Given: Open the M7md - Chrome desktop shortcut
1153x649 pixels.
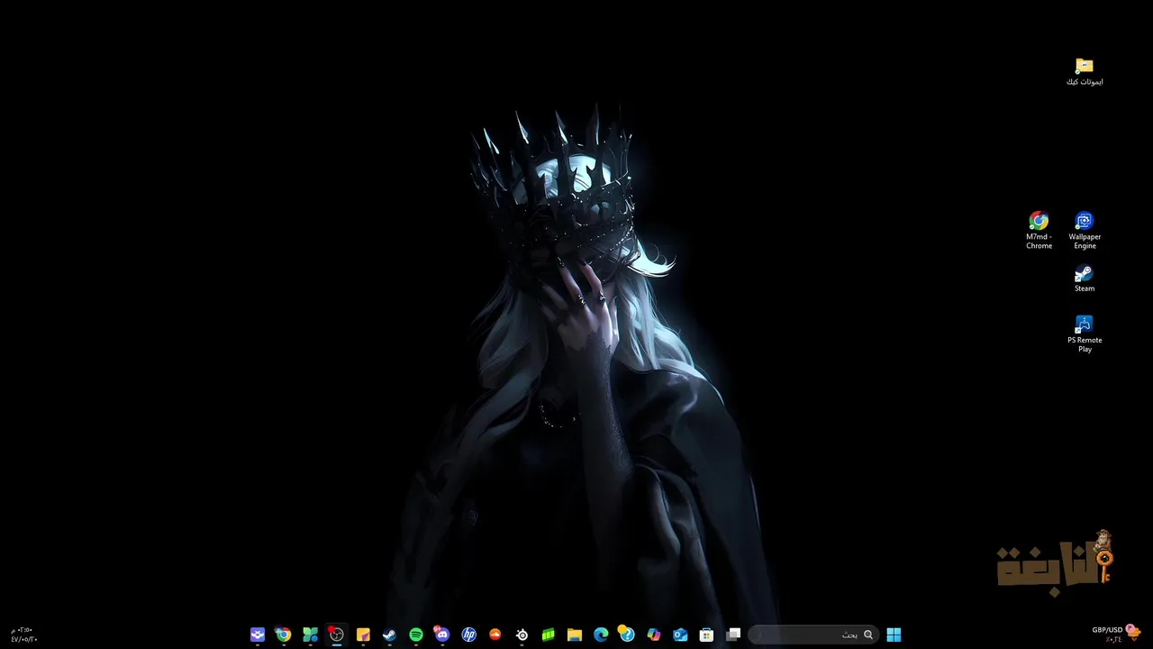Looking at the screenshot, I should (x=1039, y=230).
